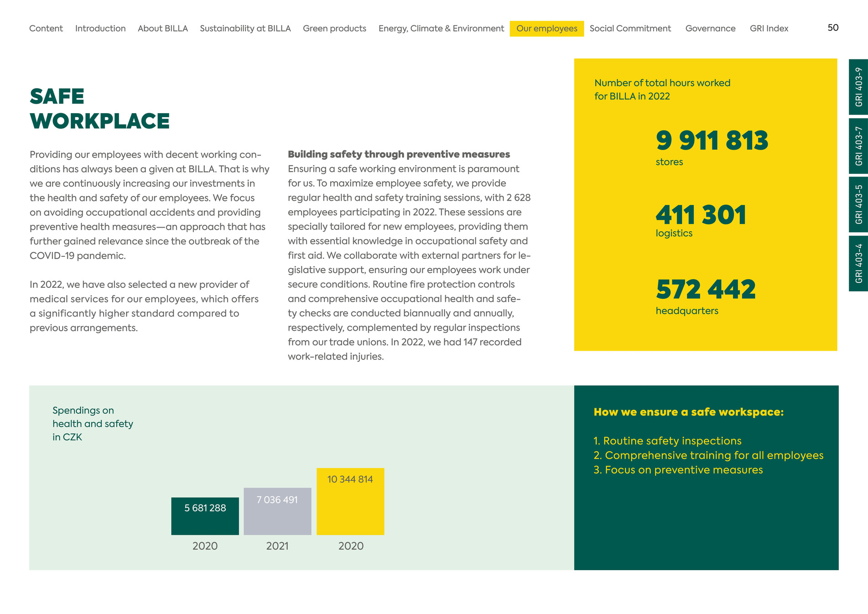This screenshot has width=868, height=614.
Task: Click 'How we ensure a safe workspace:' heading
Action: pos(688,412)
